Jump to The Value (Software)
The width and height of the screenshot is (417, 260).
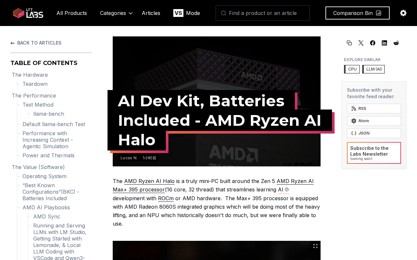tap(38, 167)
